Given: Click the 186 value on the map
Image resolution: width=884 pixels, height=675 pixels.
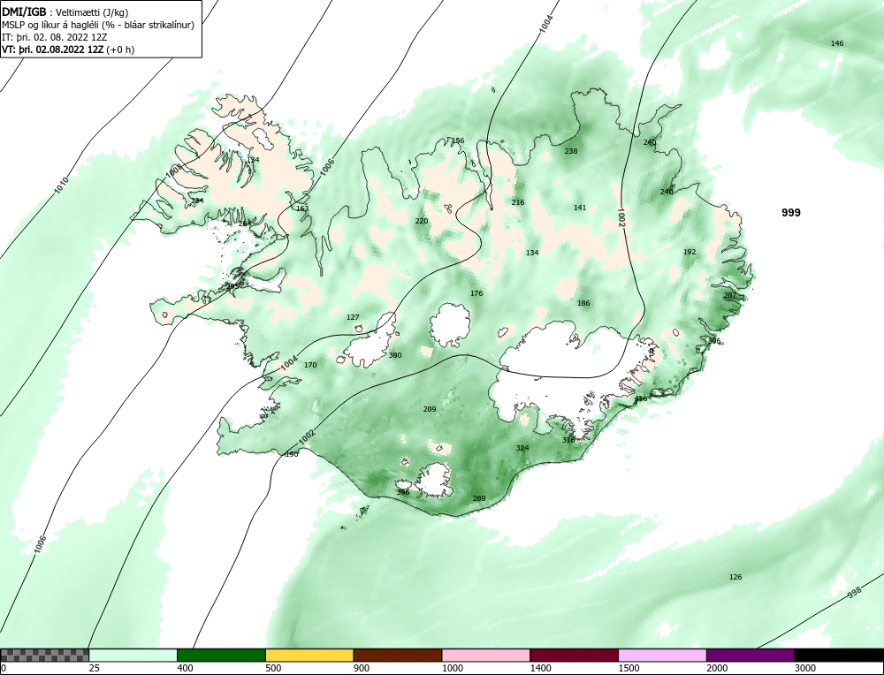Looking at the screenshot, I should coord(583,303).
